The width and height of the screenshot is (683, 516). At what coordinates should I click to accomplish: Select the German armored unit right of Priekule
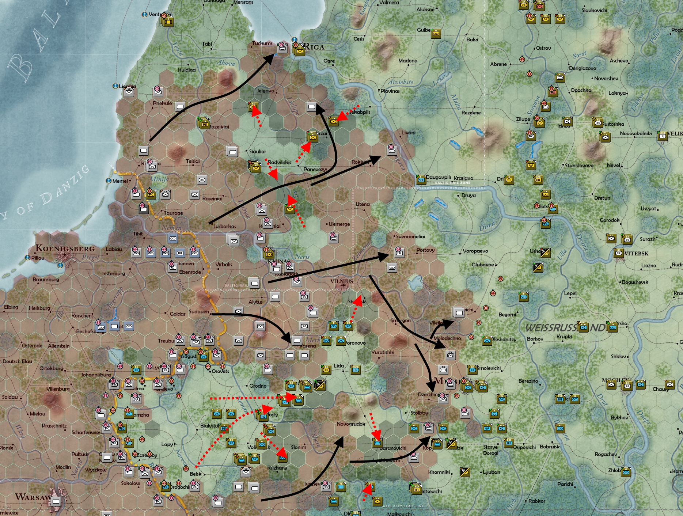click(180, 106)
